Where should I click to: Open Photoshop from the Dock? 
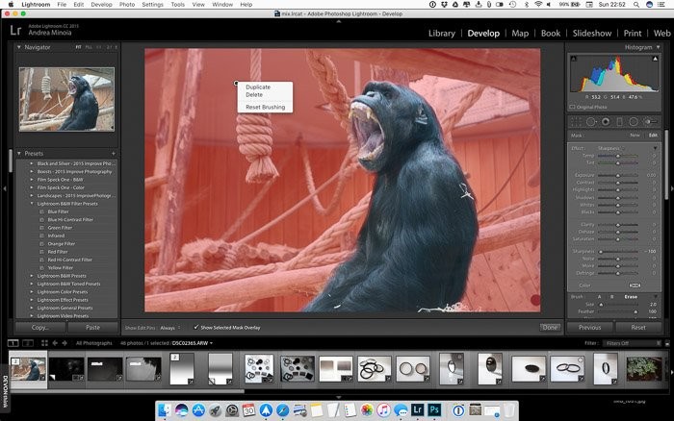coord(434,409)
